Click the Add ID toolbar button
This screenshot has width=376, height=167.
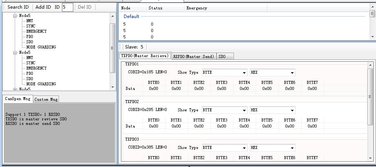click(x=43, y=7)
